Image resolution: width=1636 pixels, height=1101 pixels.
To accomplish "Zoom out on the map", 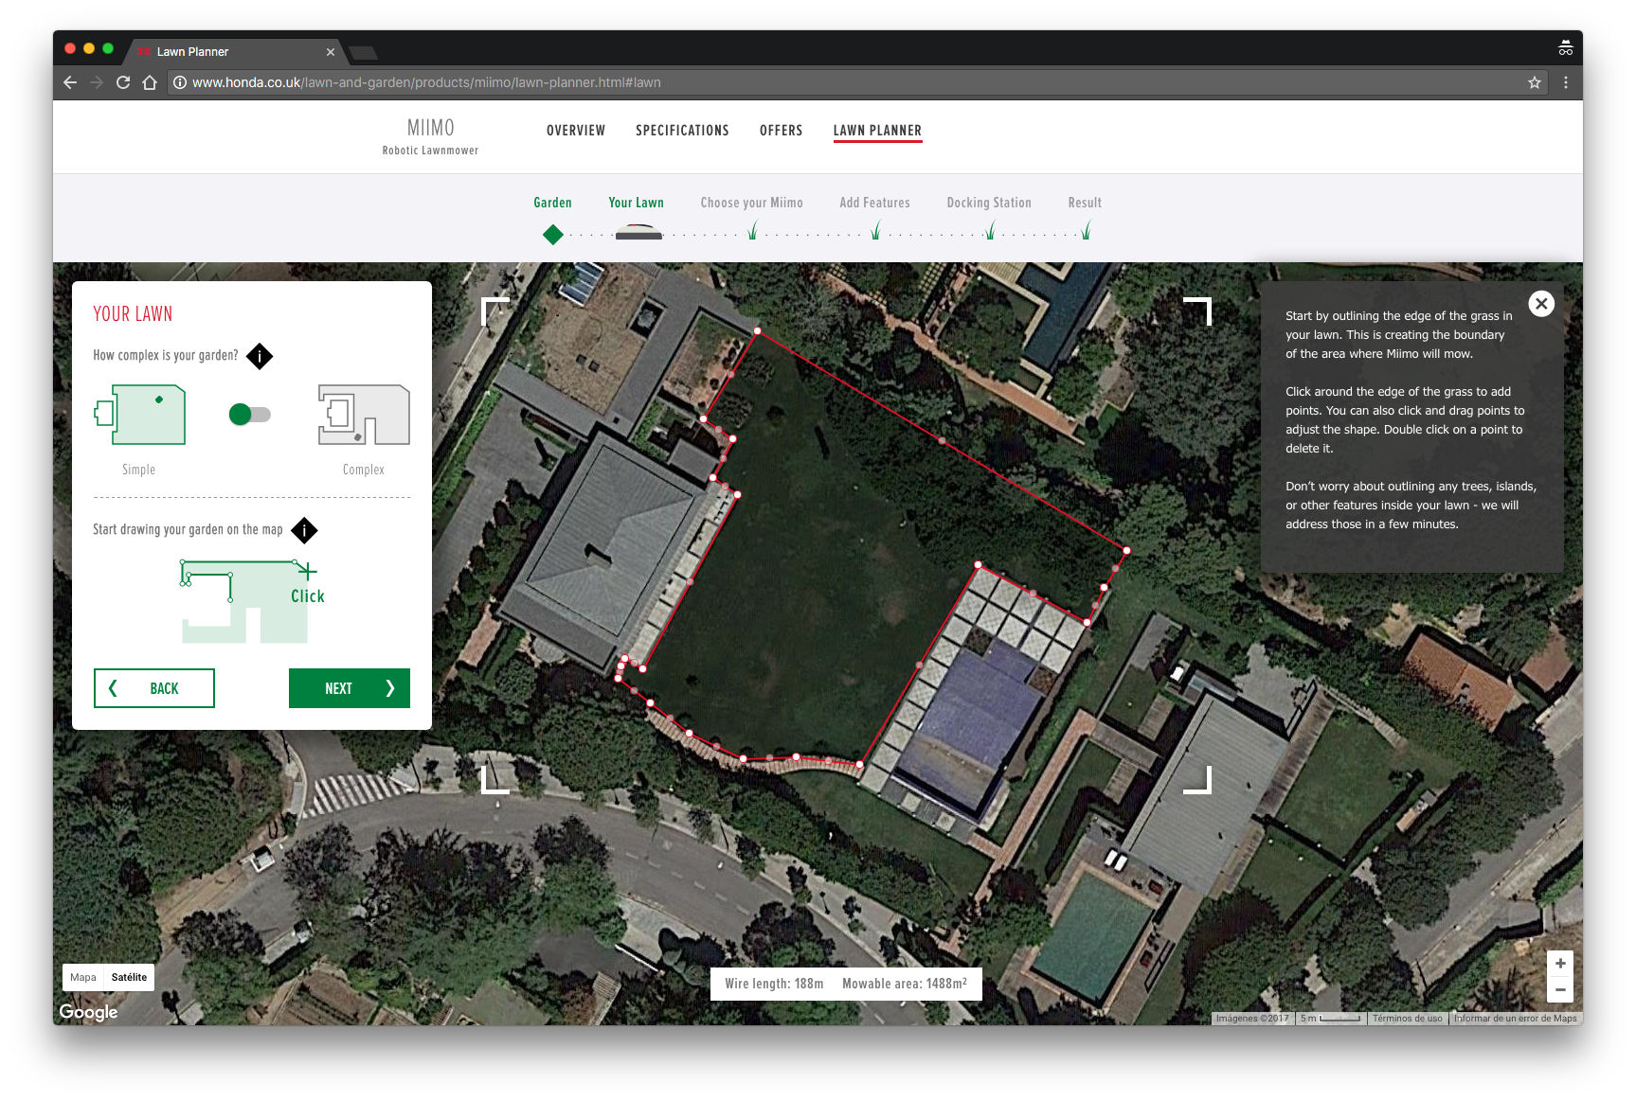I will pyautogui.click(x=1559, y=989).
